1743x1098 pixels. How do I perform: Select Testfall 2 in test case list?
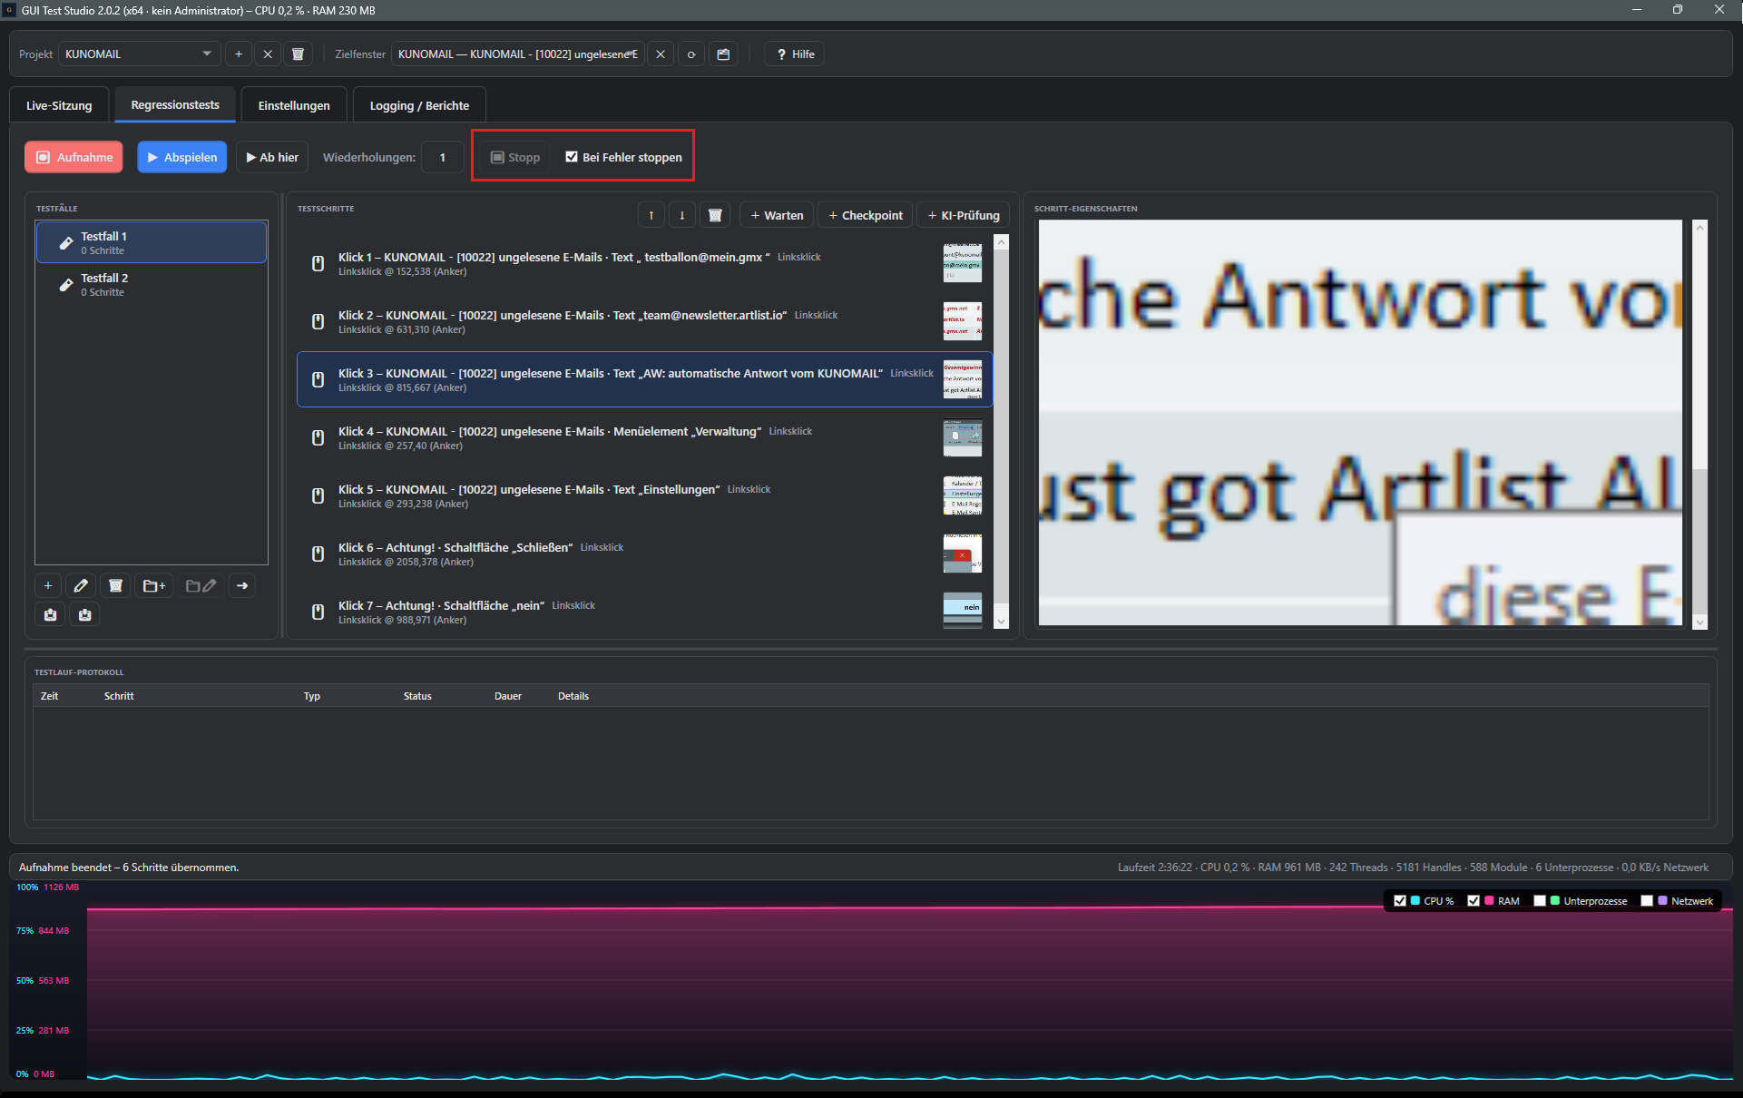click(x=152, y=284)
